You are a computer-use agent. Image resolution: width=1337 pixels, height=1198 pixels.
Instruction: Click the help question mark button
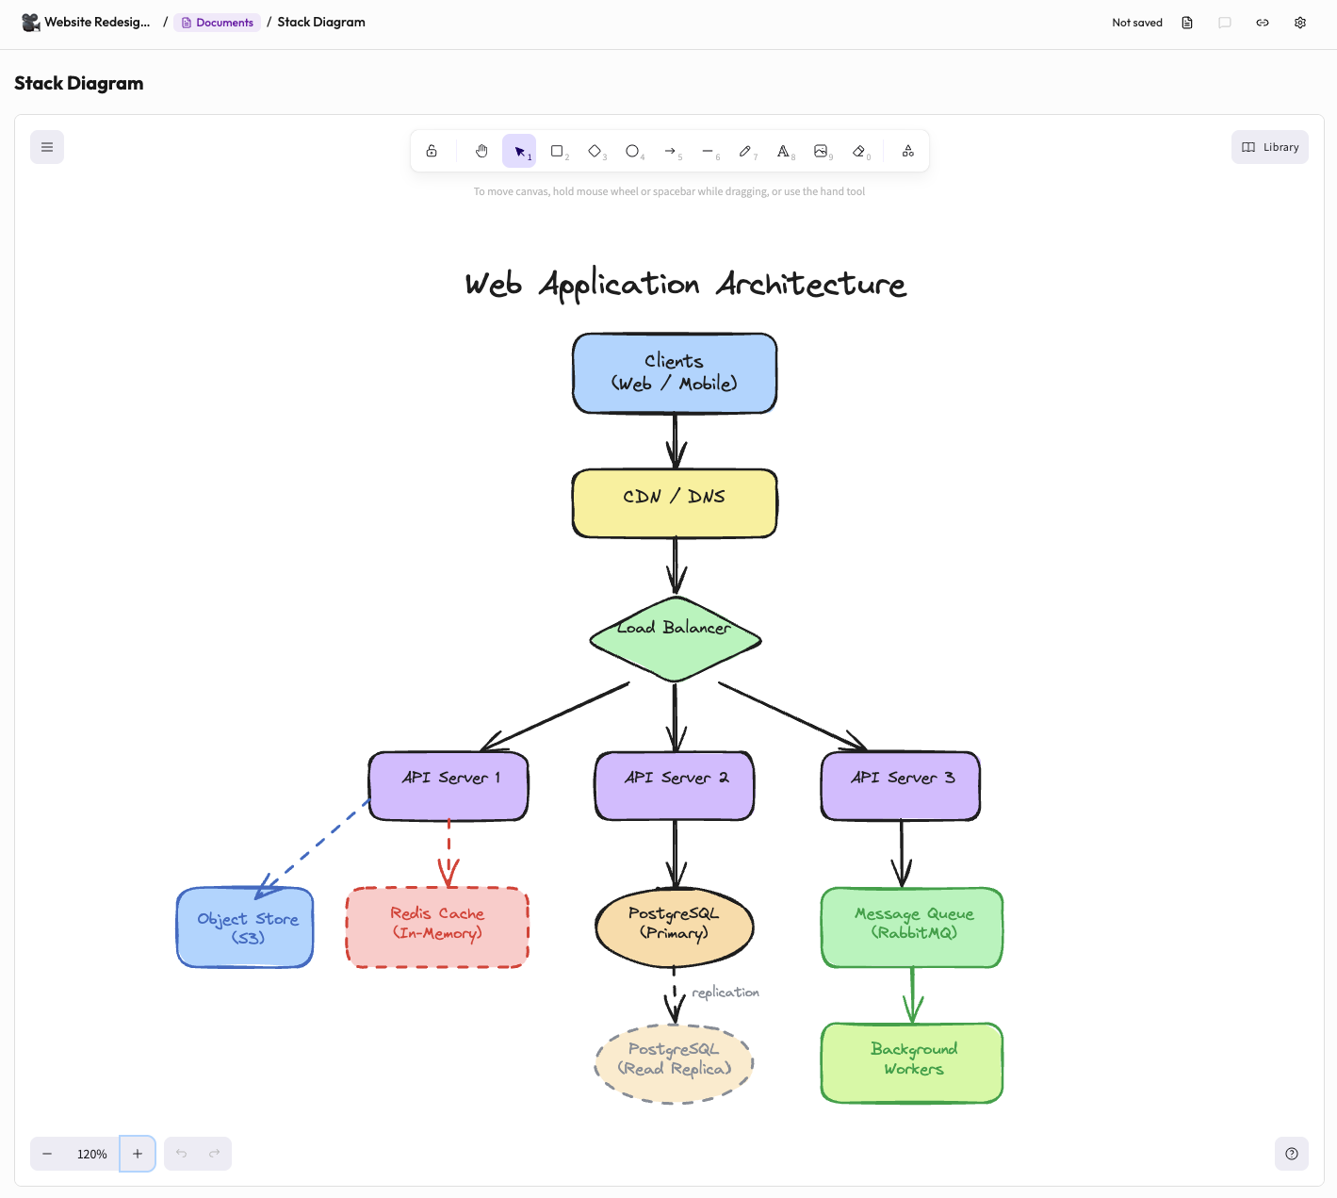pyautogui.click(x=1291, y=1153)
